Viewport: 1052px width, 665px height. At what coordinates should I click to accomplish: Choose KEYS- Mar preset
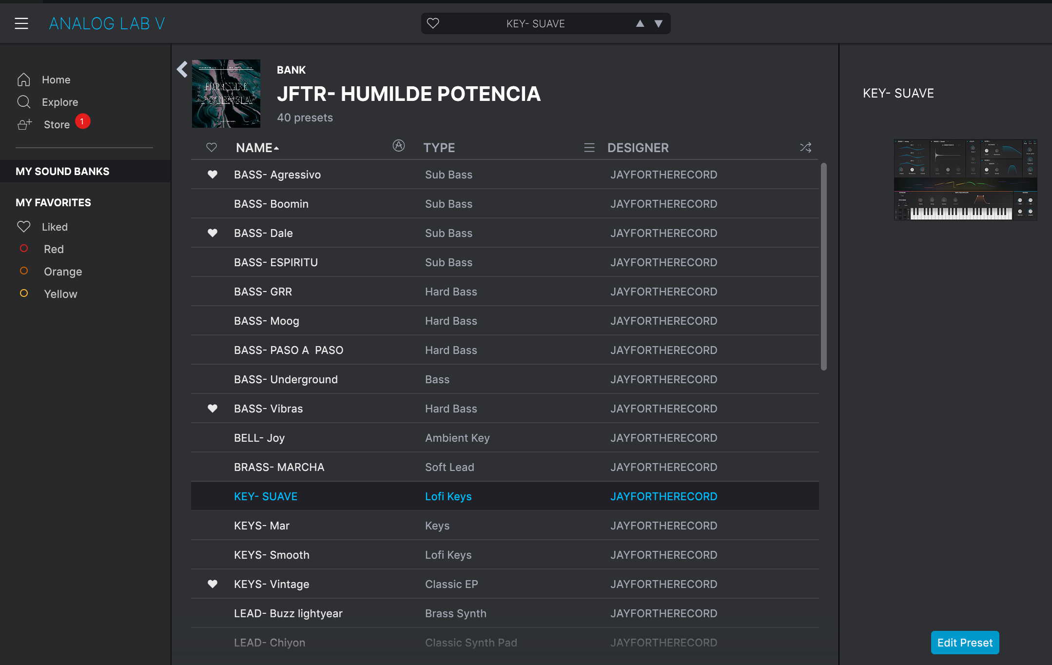(505, 526)
